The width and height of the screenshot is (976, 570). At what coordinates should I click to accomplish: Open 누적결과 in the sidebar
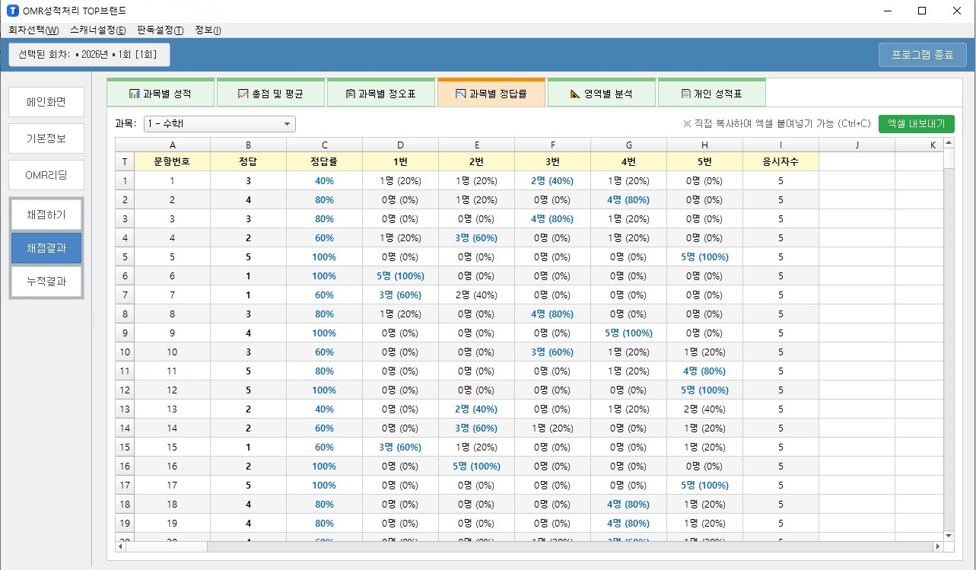[x=46, y=281]
